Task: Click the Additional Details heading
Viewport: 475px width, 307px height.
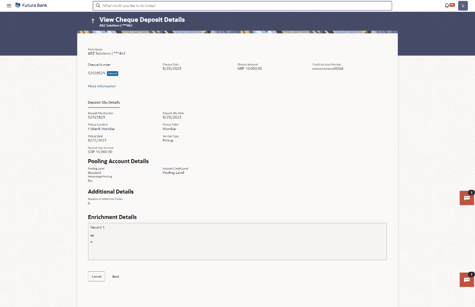Action: [x=111, y=192]
